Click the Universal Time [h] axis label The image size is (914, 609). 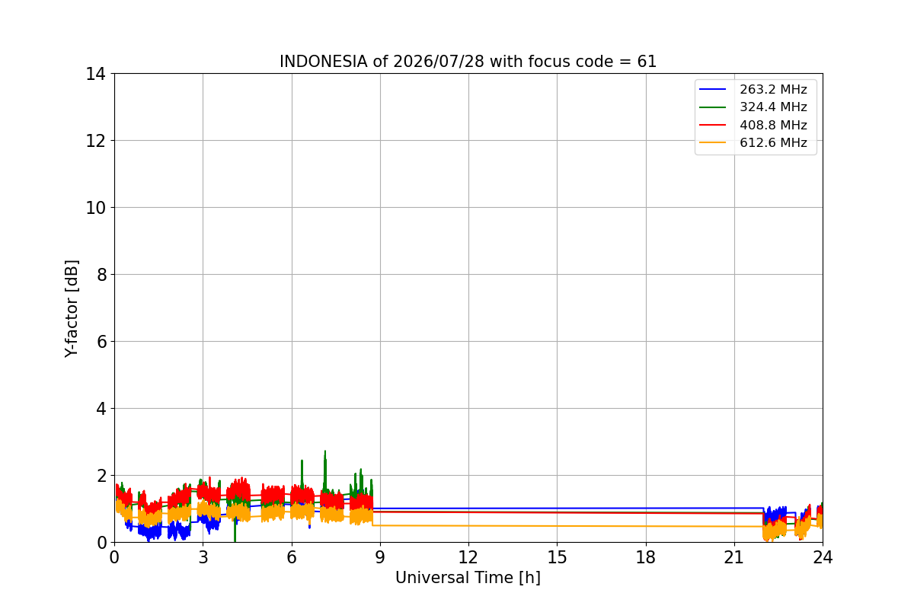coord(468,578)
